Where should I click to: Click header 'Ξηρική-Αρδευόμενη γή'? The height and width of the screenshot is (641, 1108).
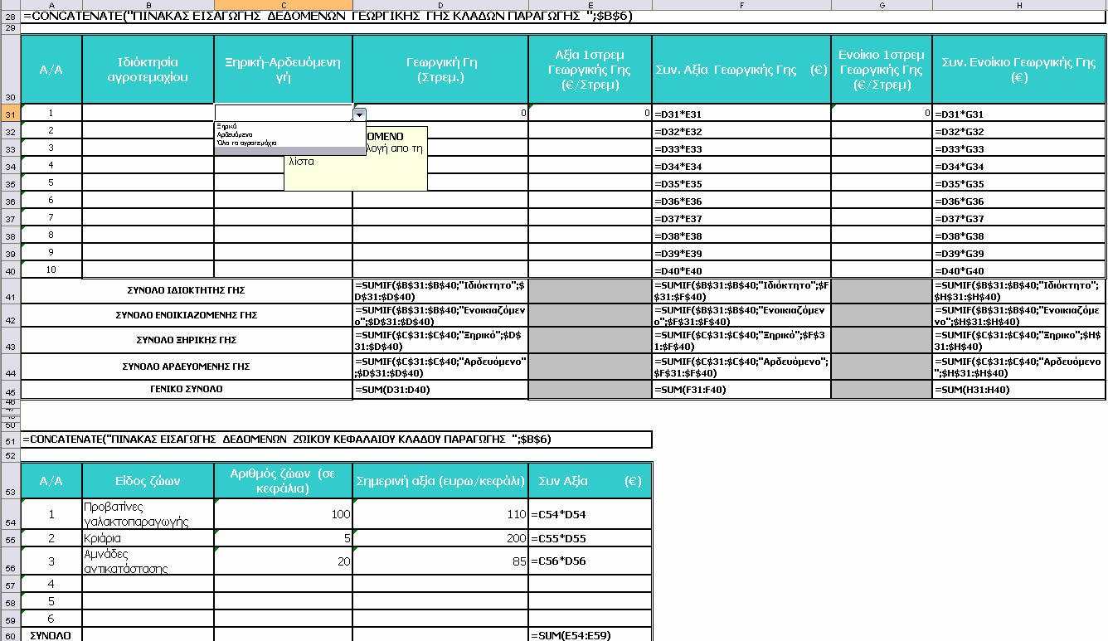click(284, 70)
